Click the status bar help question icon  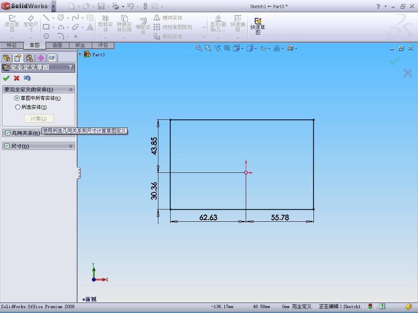click(382, 306)
